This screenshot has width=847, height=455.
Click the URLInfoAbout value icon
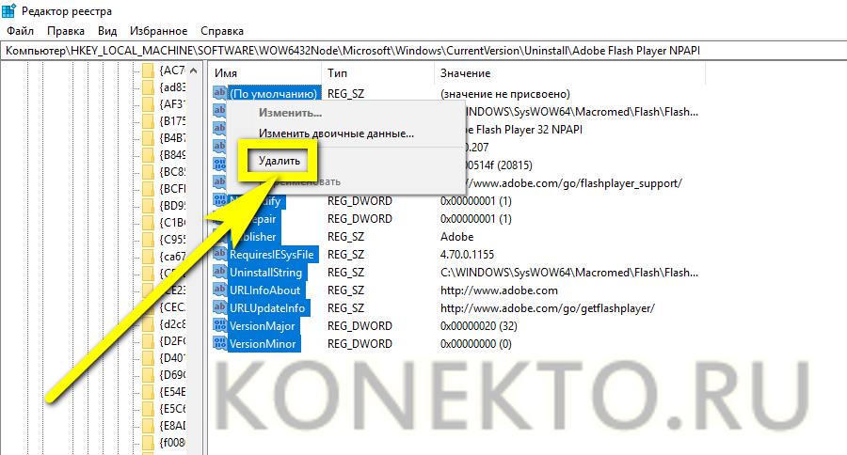[x=221, y=290]
